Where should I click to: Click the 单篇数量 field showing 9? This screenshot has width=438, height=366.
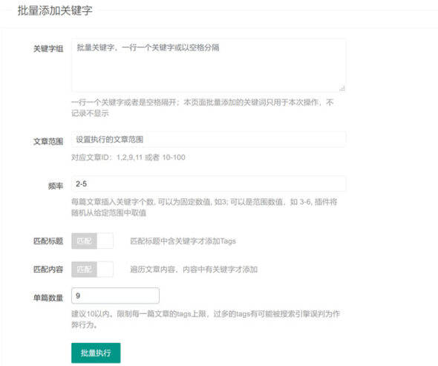pyautogui.click(x=115, y=295)
